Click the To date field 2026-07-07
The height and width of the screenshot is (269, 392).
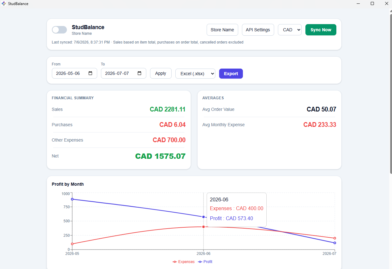[123, 73]
